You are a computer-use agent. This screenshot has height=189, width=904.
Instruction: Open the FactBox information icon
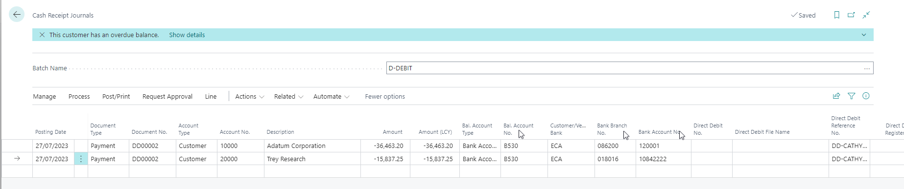(x=866, y=96)
